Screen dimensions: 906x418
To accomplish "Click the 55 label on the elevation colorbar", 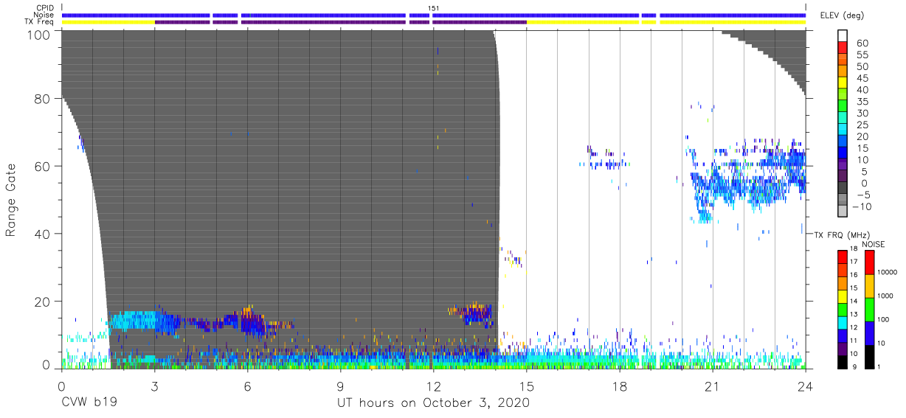I will (861, 55).
